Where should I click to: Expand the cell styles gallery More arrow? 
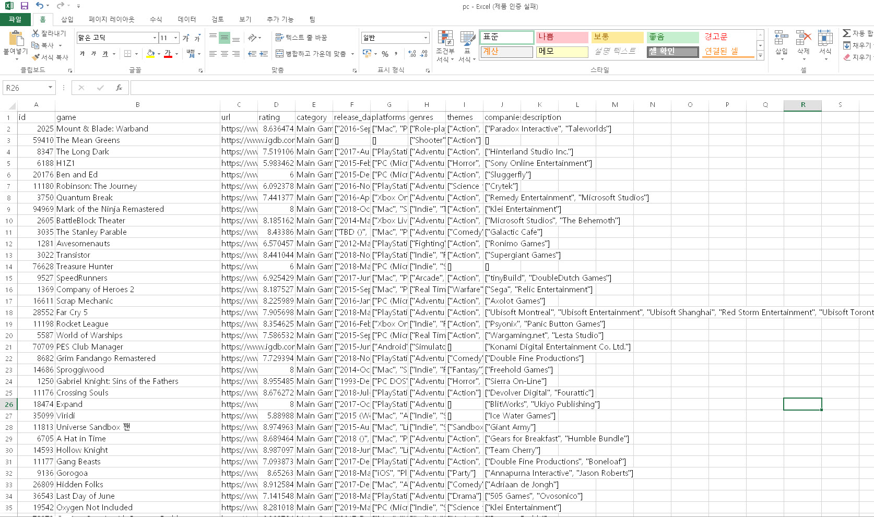(x=760, y=55)
